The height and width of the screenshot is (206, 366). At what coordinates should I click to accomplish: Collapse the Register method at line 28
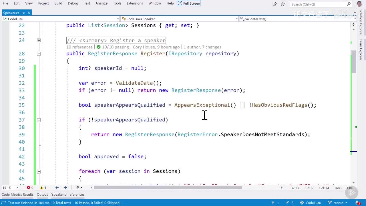tap(39, 54)
